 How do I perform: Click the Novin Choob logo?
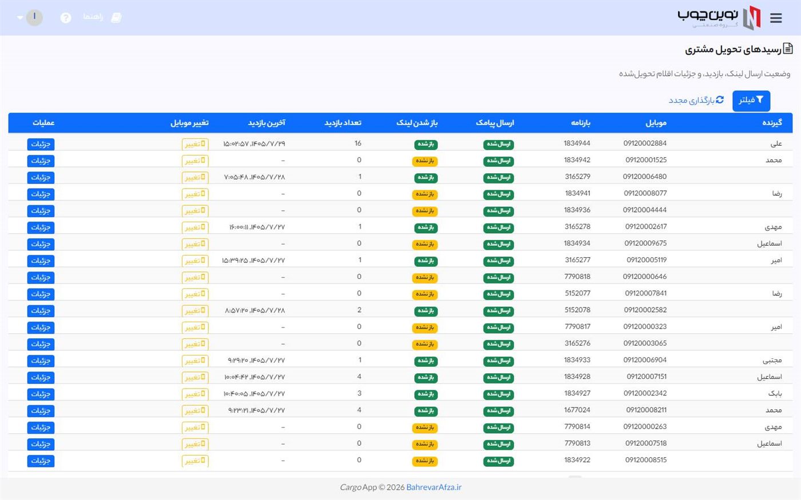(719, 17)
